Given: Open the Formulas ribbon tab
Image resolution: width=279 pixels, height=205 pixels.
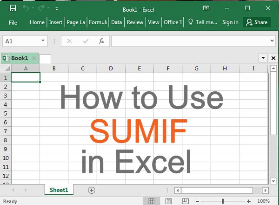Looking at the screenshot, I should [98, 22].
